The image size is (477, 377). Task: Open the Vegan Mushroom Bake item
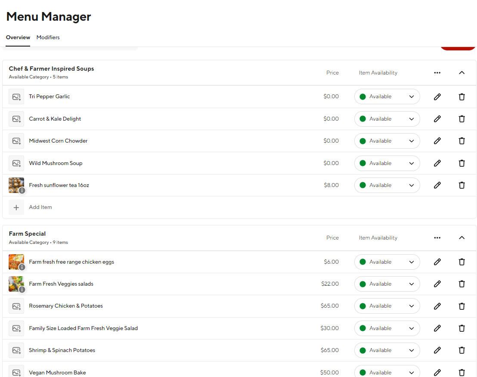(57, 372)
